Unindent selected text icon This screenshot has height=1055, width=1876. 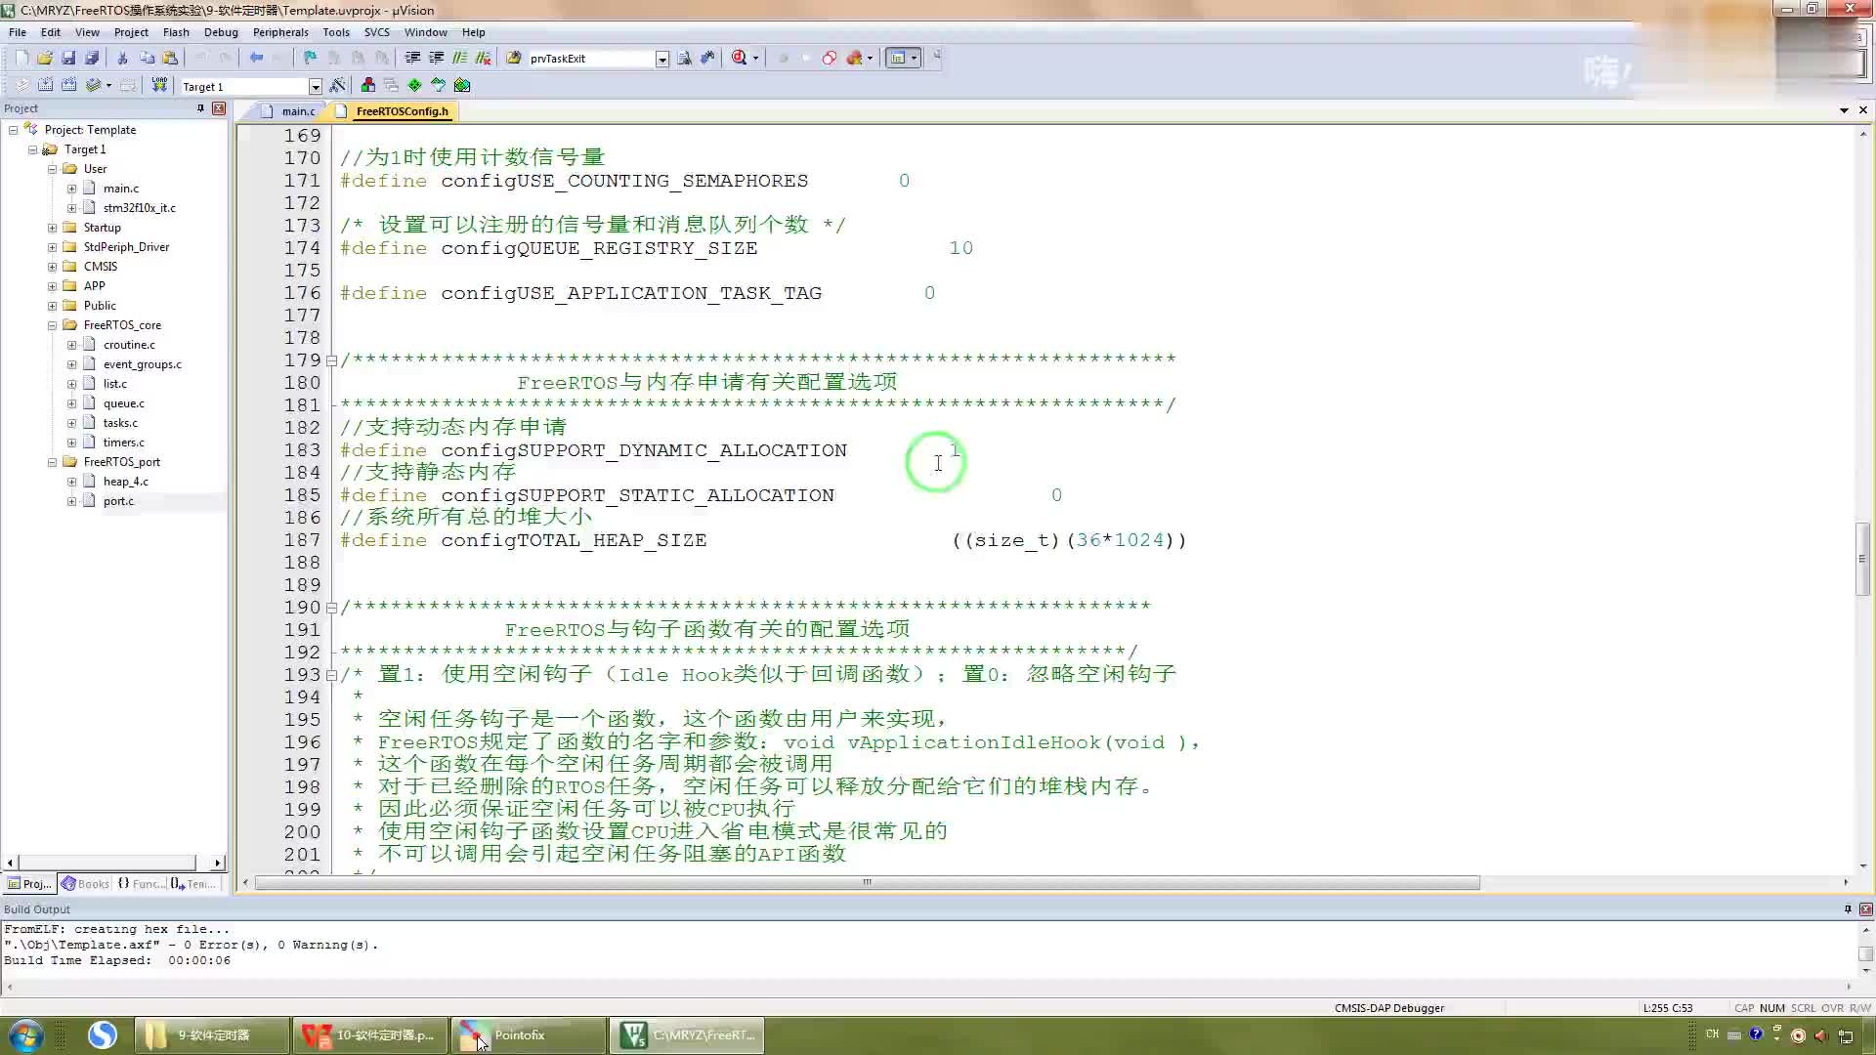pyautogui.click(x=436, y=58)
